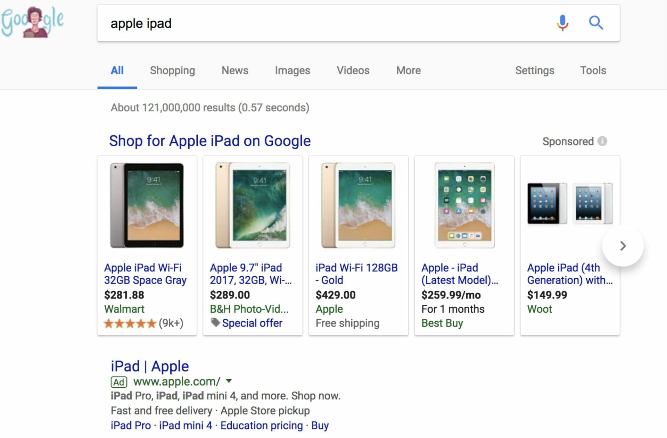The height and width of the screenshot is (438, 667).
Task: Click the Best Buy iPad thumbnail
Action: coord(464,205)
